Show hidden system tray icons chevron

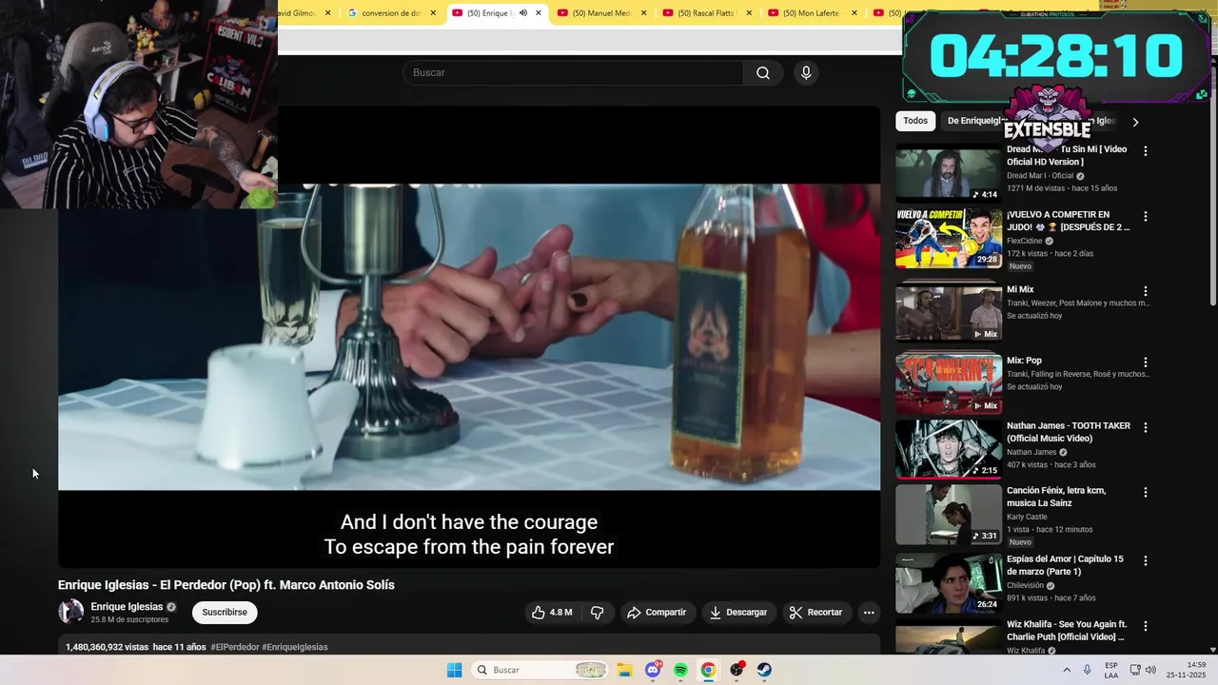pos(1067,670)
